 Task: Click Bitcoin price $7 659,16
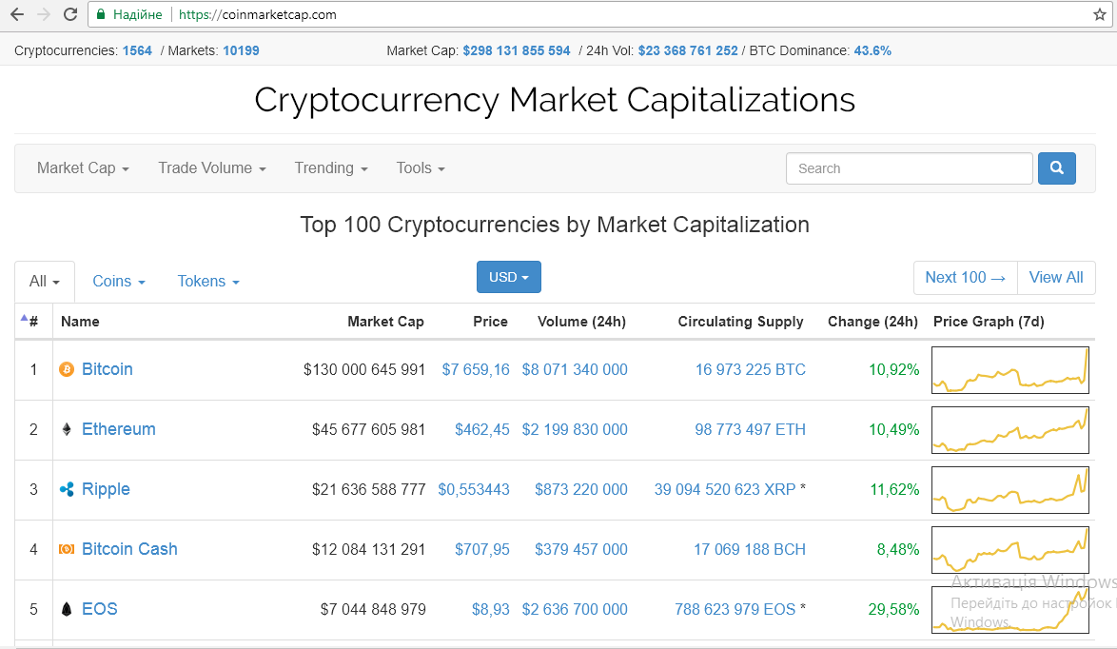coord(476,370)
